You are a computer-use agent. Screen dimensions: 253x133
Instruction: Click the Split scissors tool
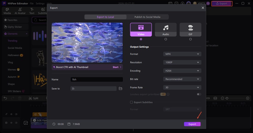pos(34,98)
